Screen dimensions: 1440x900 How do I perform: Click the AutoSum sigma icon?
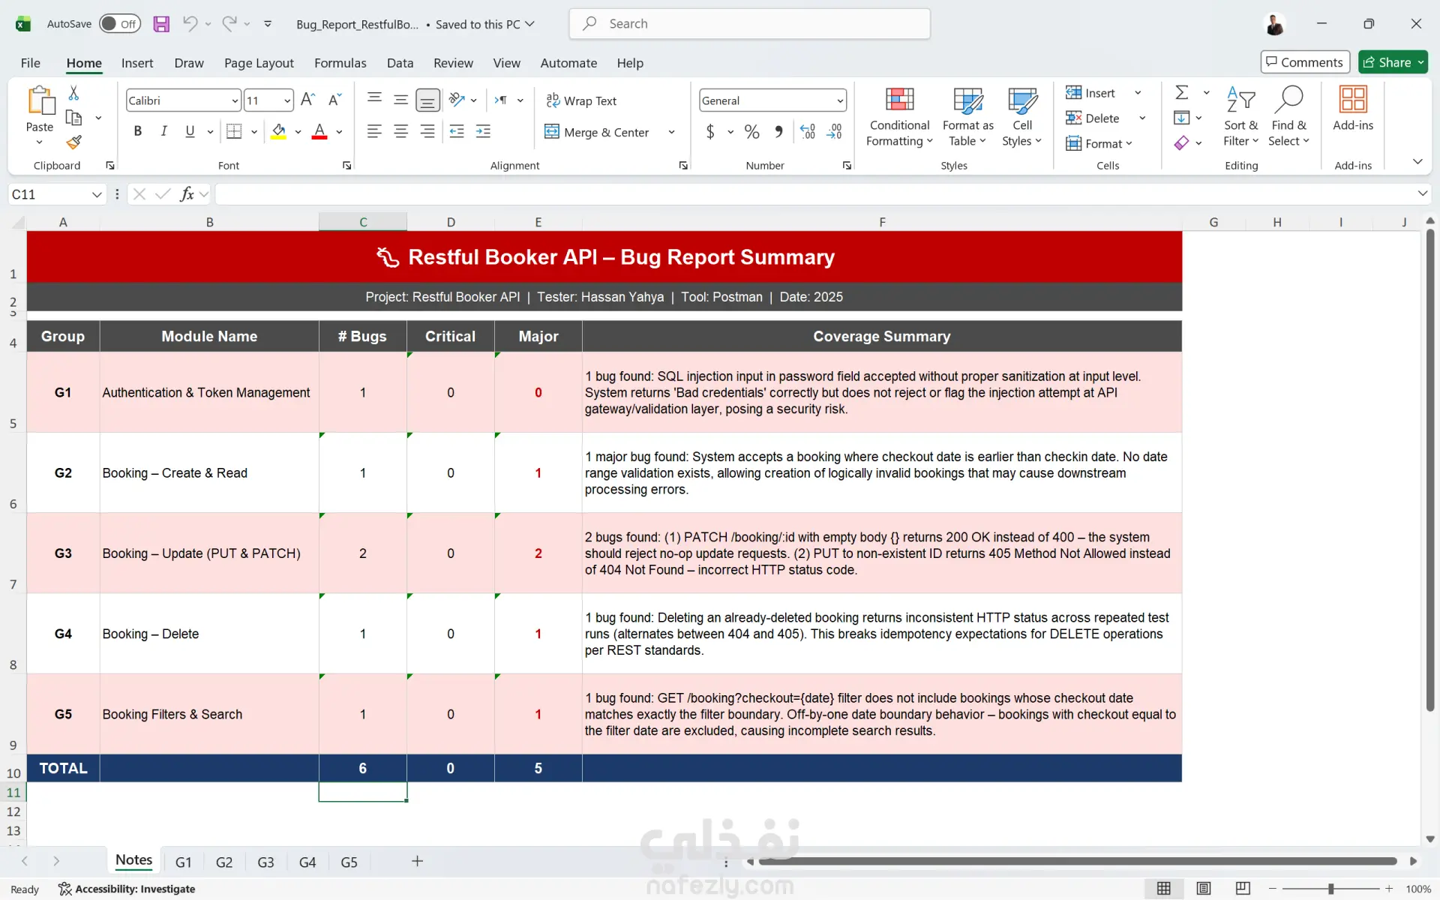coord(1181,92)
